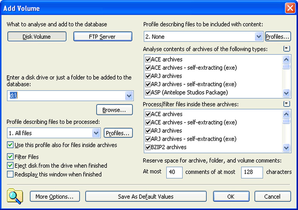Click the magnifier folder icon
Viewport: 298px width, 210px height.
coord(15,196)
